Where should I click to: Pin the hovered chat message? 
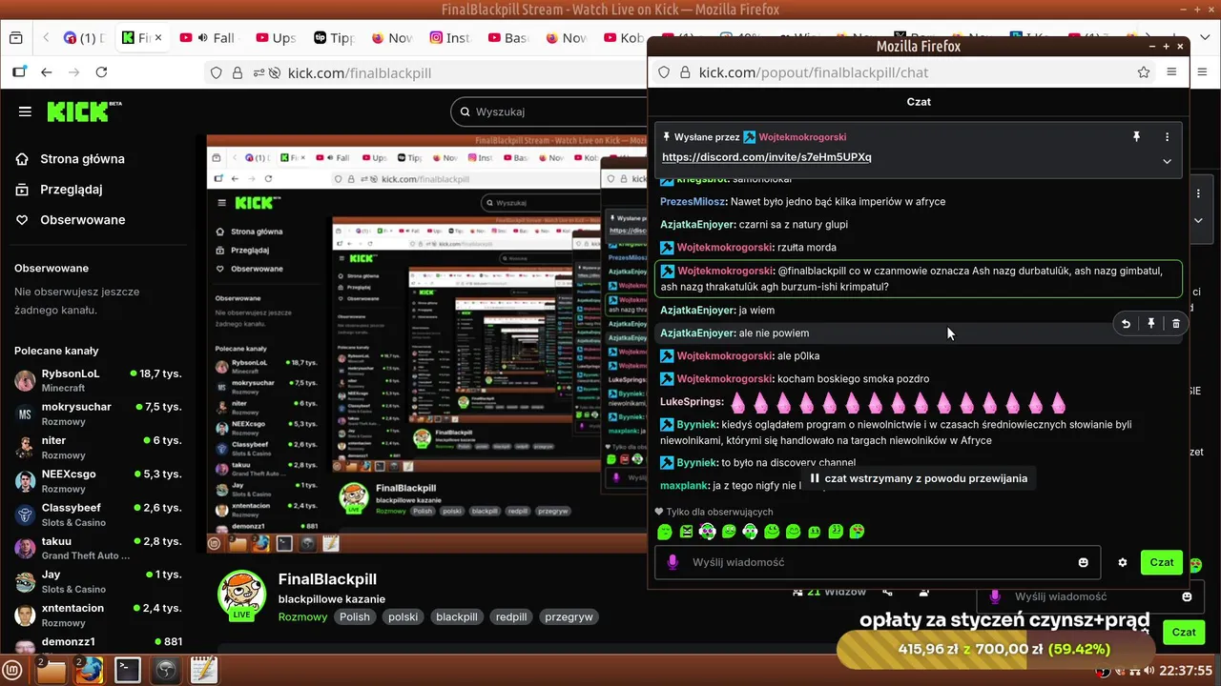[x=1151, y=324]
